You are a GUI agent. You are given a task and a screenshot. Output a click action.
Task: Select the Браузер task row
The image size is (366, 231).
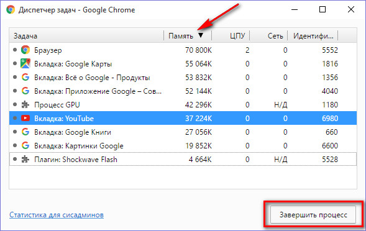183,50
